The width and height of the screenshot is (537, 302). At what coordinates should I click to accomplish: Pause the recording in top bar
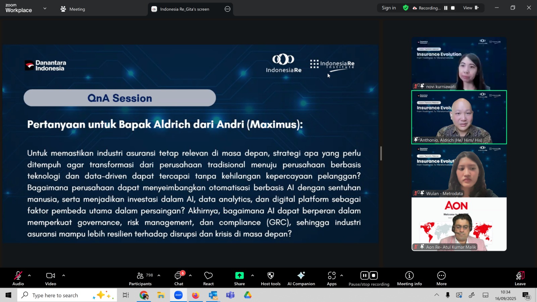(446, 8)
